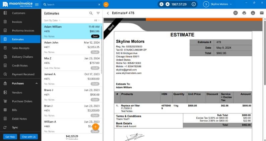Viewport: 266px width, 141px height.
Task: Go back from Estimate# 478
Action: point(108,13)
